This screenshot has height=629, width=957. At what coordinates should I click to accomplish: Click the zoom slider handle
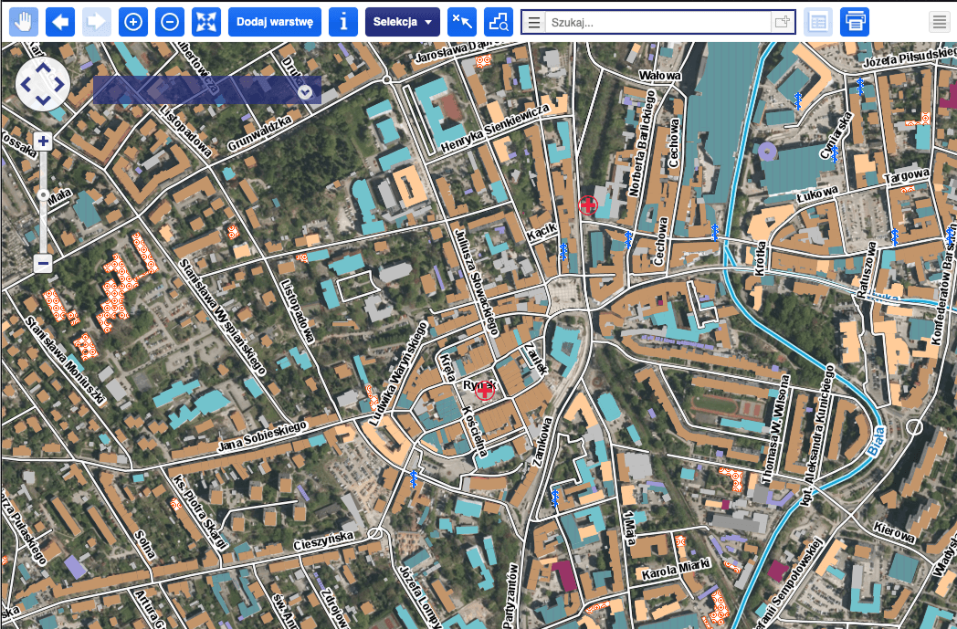pos(43,194)
